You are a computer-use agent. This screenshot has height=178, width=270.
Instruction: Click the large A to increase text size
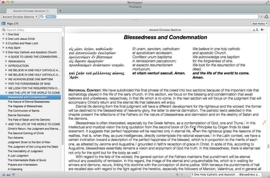tap(257, 30)
